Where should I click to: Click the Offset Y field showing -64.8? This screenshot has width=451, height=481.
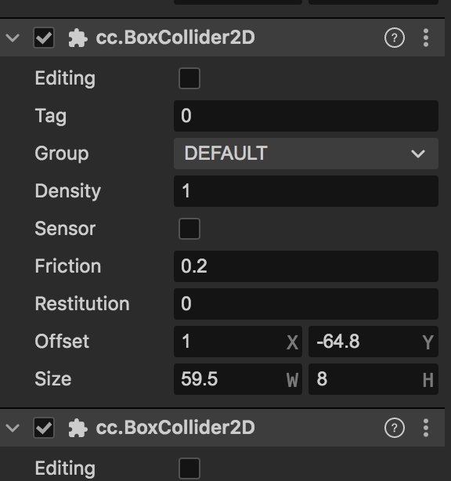pyautogui.click(x=373, y=342)
